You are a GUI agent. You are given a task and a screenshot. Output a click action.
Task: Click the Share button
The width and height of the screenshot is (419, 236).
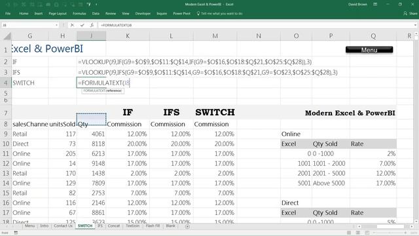(410, 13)
